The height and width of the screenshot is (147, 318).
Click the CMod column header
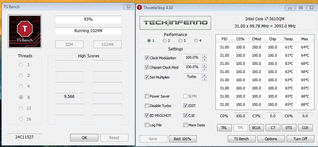click(x=256, y=39)
